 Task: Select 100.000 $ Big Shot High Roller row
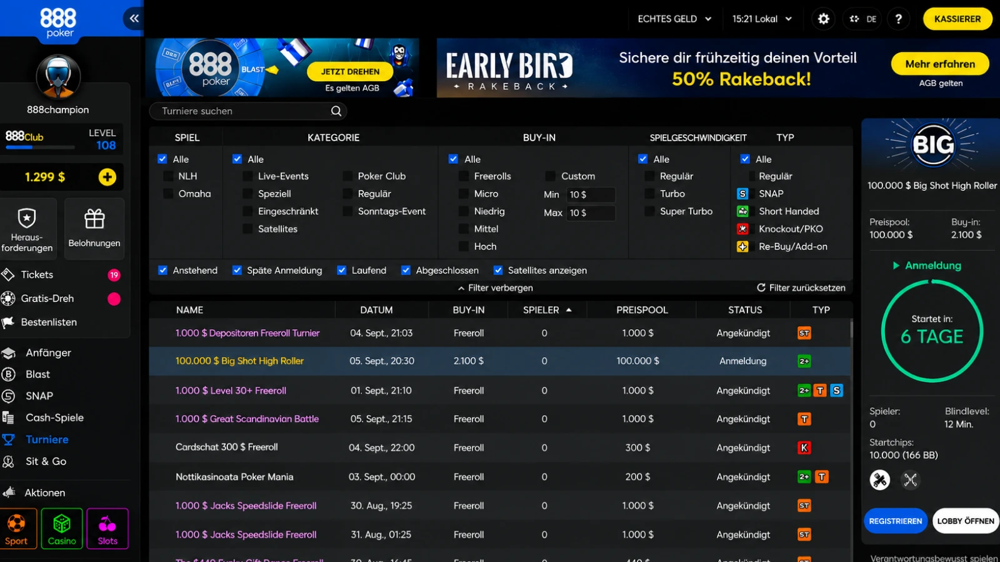click(x=500, y=361)
